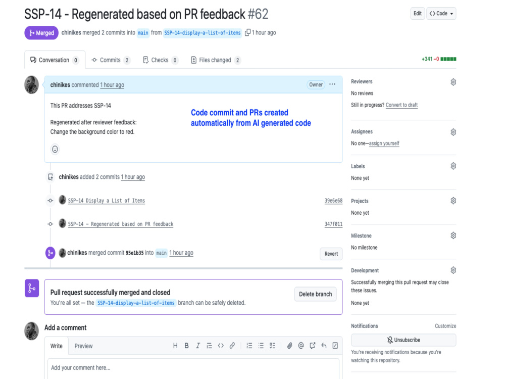Click the purple Merged status badge

coord(41,33)
